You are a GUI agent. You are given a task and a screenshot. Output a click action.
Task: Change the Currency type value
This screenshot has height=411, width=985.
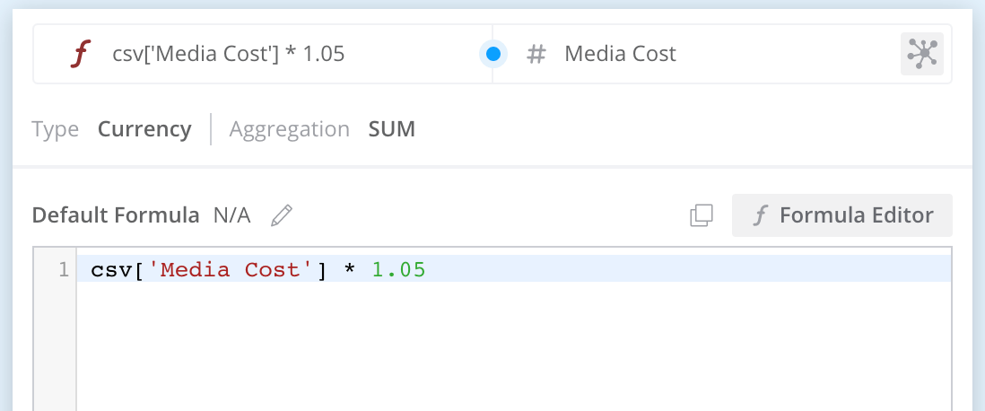[144, 129]
